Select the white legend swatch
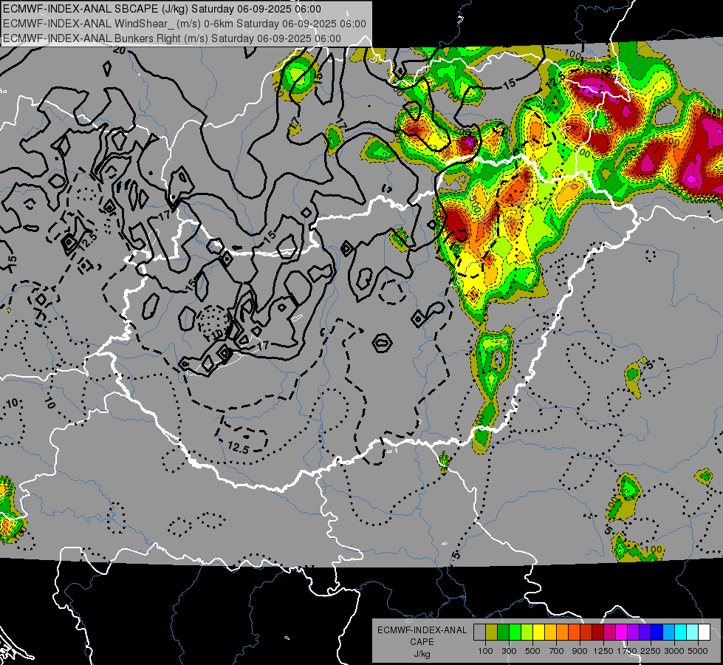 705,632
